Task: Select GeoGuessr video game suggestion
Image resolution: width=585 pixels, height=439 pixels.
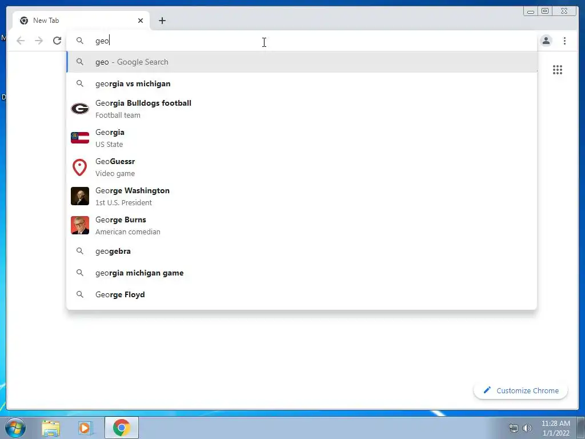Action: 302,167
